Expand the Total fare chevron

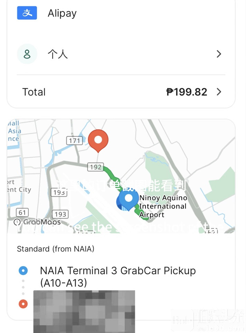[x=219, y=92]
